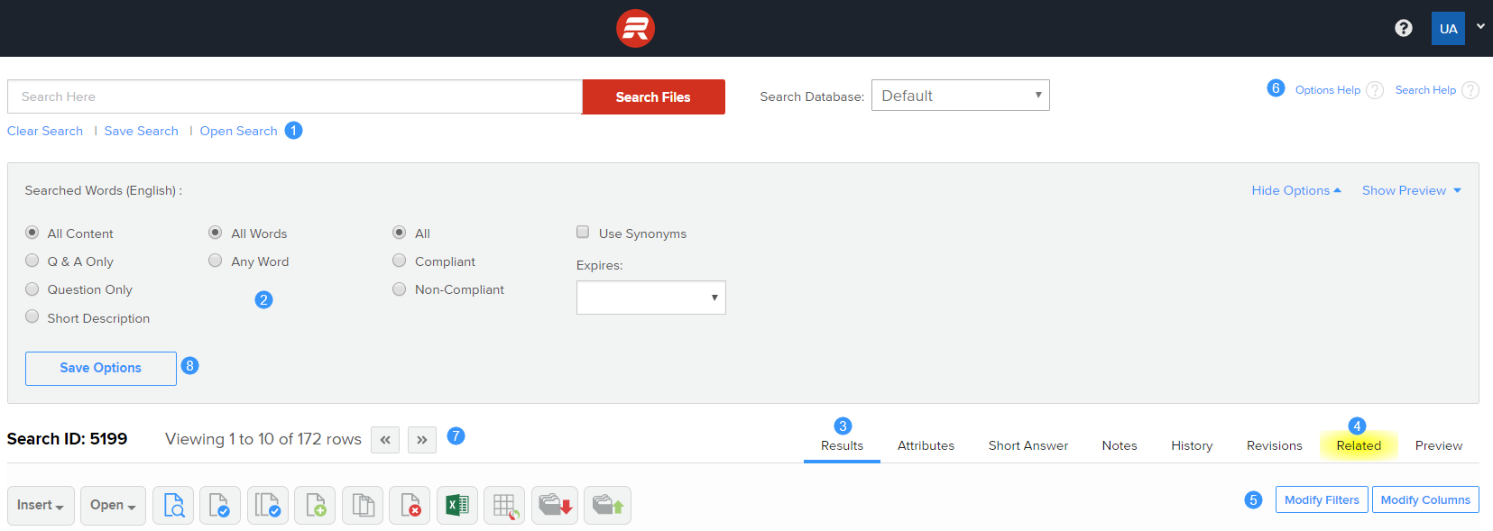
Task: Select the Non-Compliant radio button
Action: pyautogui.click(x=400, y=288)
